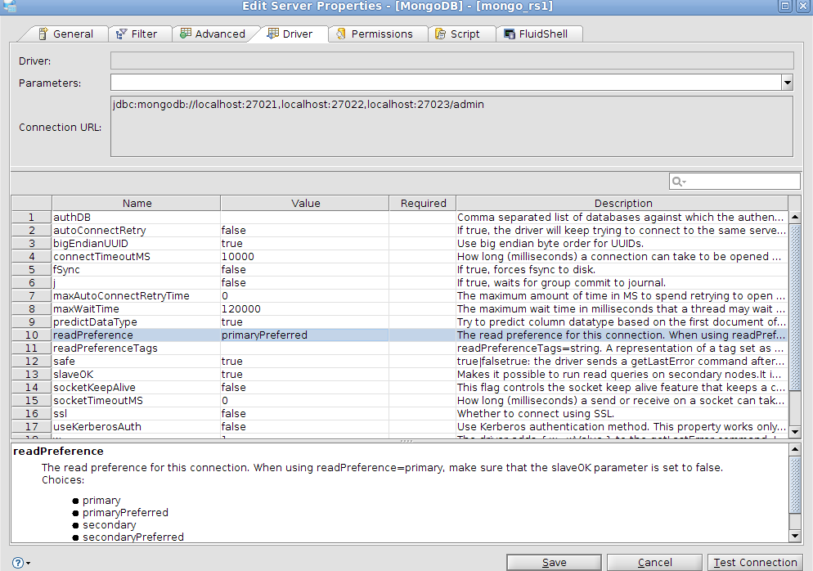Select the slaveOK property name

(73, 375)
